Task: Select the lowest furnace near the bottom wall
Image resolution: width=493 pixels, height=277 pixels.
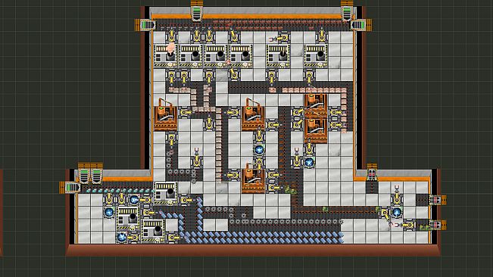Action: point(153,231)
